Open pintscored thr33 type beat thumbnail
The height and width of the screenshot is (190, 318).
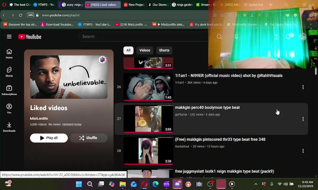[148, 151]
